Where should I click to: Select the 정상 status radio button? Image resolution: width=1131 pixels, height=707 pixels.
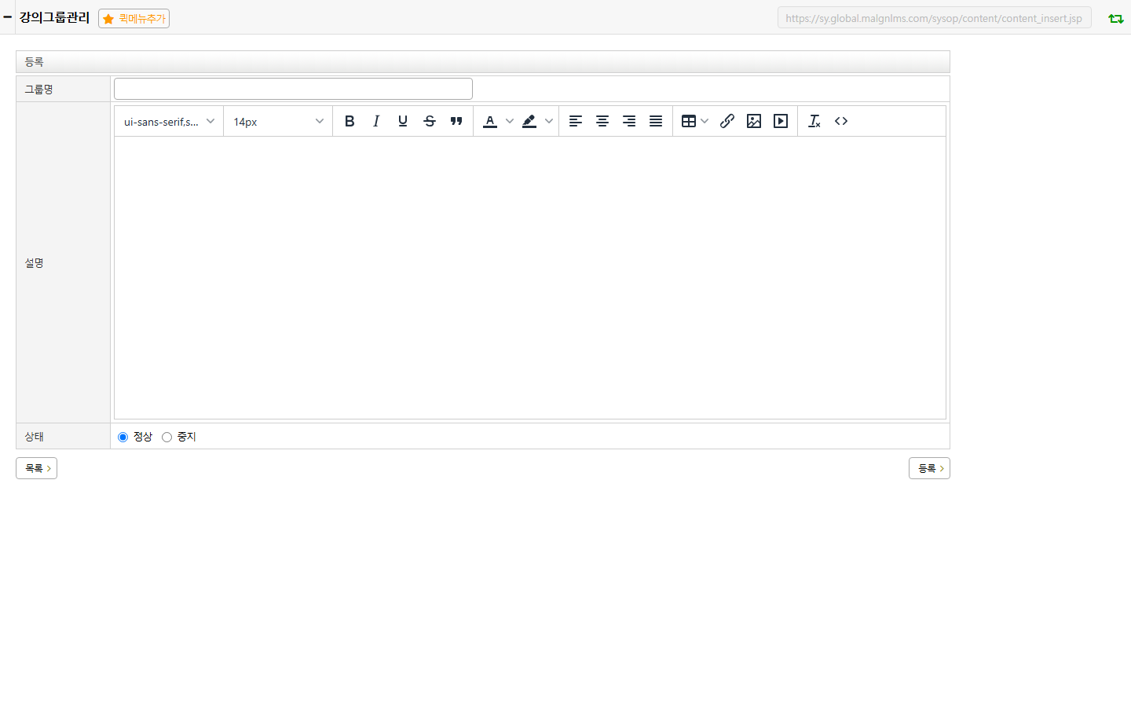[x=123, y=438]
